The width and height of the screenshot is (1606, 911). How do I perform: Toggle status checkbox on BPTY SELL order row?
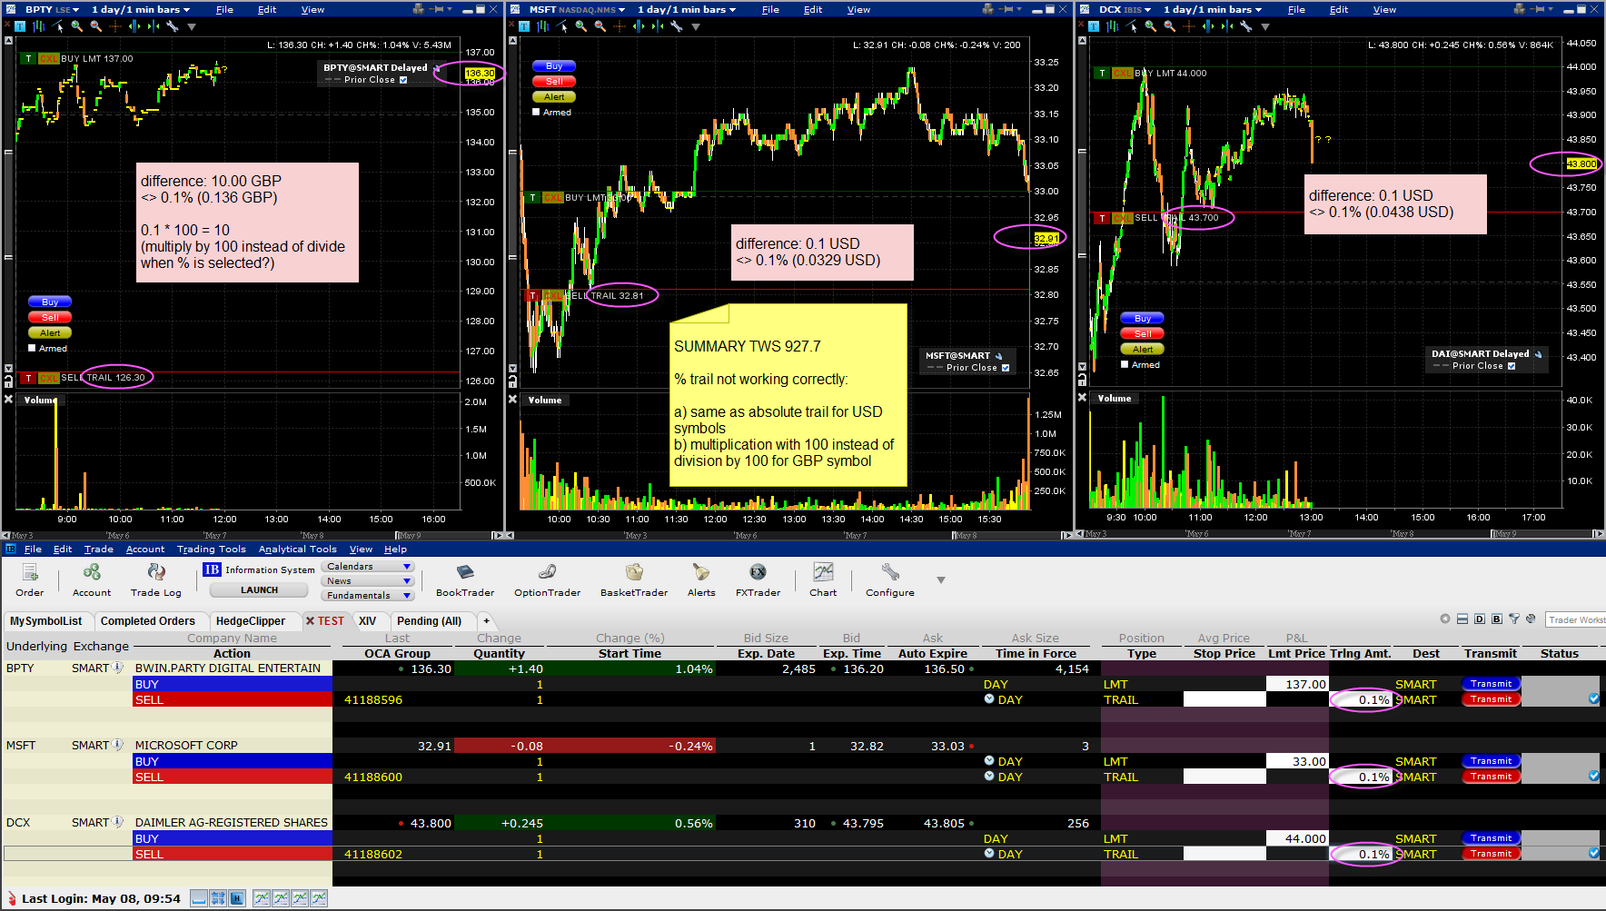pyautogui.click(x=1593, y=698)
